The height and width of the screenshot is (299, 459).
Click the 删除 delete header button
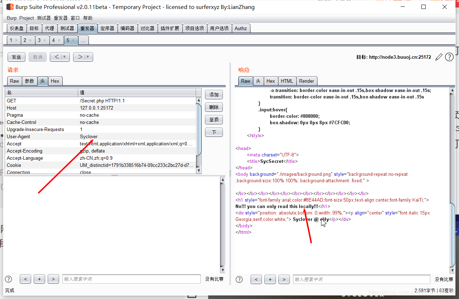[214, 107]
